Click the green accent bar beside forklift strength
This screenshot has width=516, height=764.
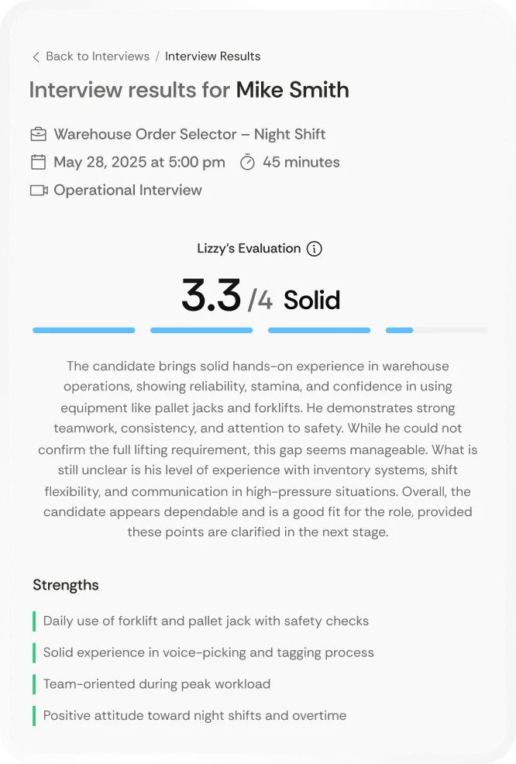(x=33, y=621)
